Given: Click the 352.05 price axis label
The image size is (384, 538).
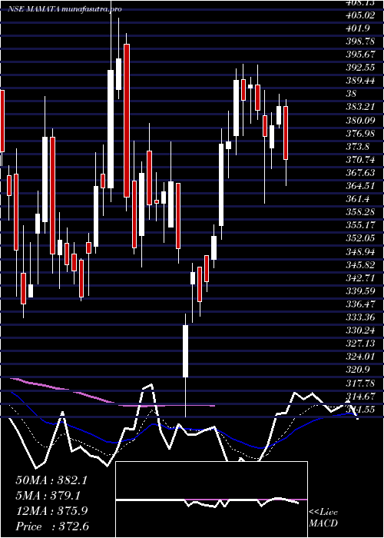Looking at the screenshot, I should (x=360, y=238).
